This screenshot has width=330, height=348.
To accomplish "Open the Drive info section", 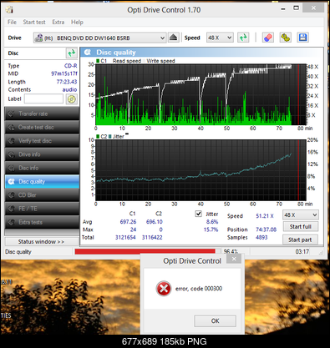I will pos(42,154).
